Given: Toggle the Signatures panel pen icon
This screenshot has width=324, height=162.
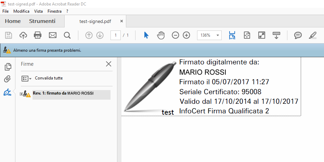Looking at the screenshot, I should pos(8,92).
